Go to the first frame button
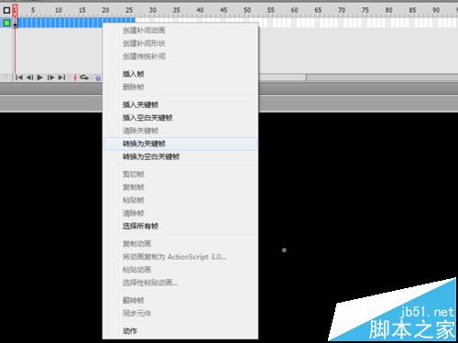458x343 pixels. point(19,78)
